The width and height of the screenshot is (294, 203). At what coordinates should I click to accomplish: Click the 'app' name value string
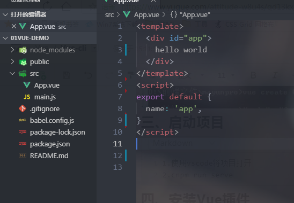186,108
